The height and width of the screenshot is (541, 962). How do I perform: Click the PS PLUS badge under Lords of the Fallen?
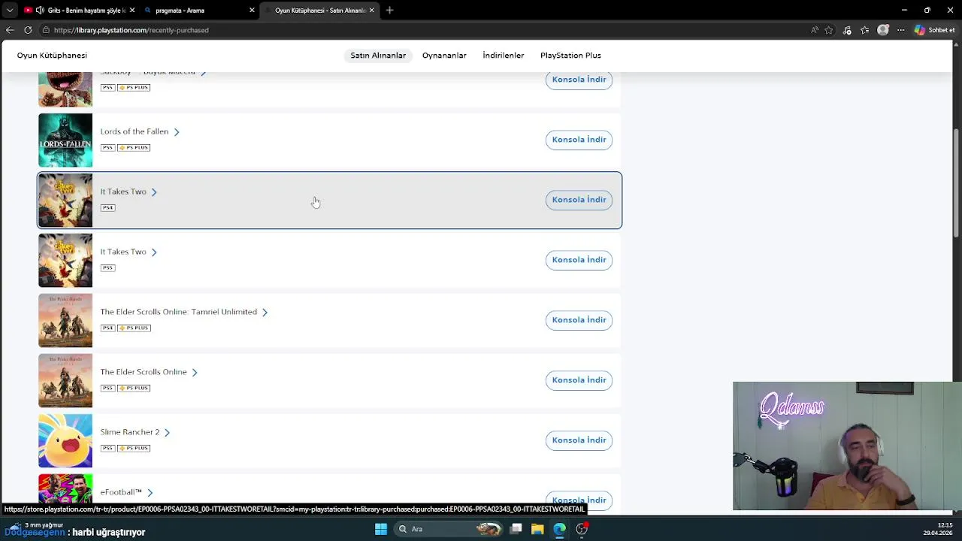point(134,147)
